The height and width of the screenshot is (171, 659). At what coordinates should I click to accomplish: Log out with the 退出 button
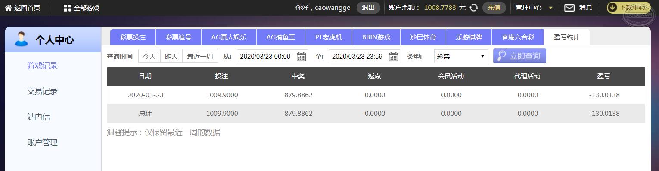point(368,8)
